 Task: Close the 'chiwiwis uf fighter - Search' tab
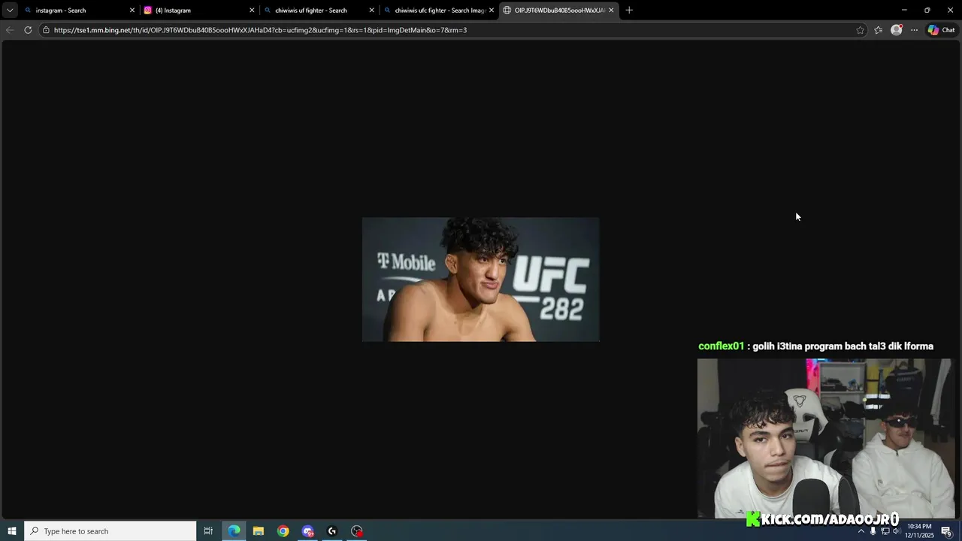click(371, 11)
